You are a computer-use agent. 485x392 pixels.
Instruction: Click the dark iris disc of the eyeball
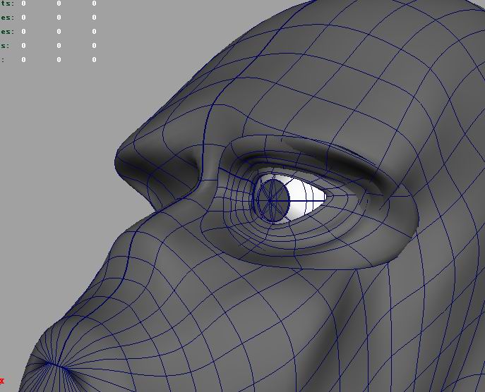[x=271, y=199]
